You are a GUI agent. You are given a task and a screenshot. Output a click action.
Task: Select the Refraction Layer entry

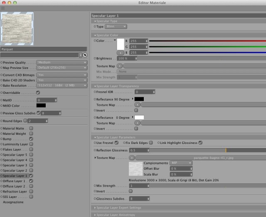click(x=15, y=191)
